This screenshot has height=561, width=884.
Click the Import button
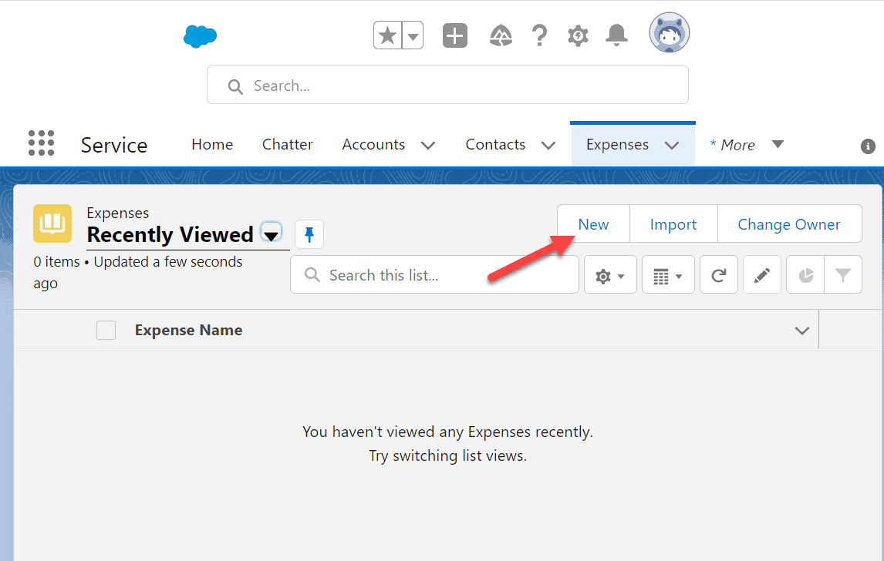673,223
